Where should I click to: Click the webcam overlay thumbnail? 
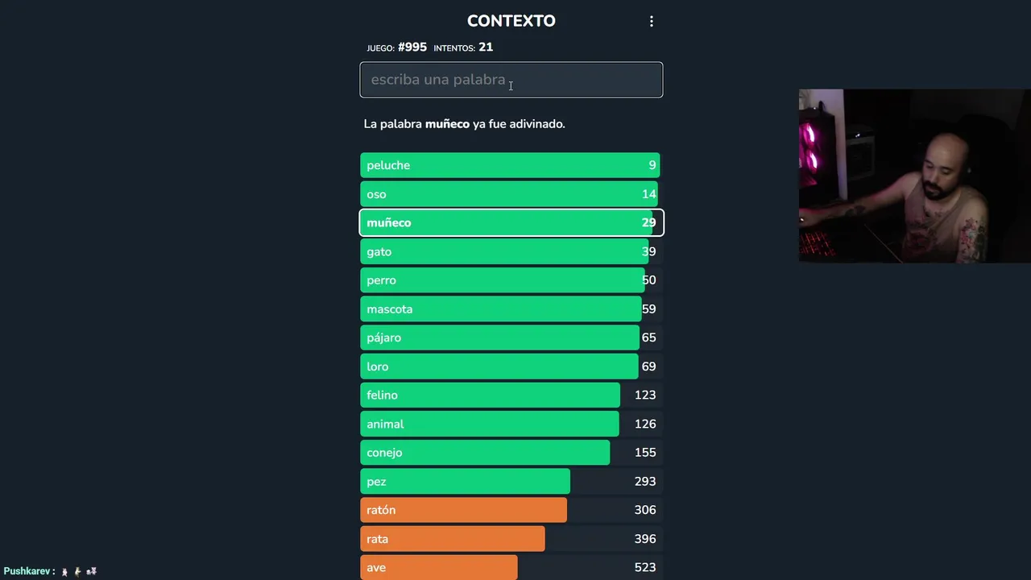[914, 176]
